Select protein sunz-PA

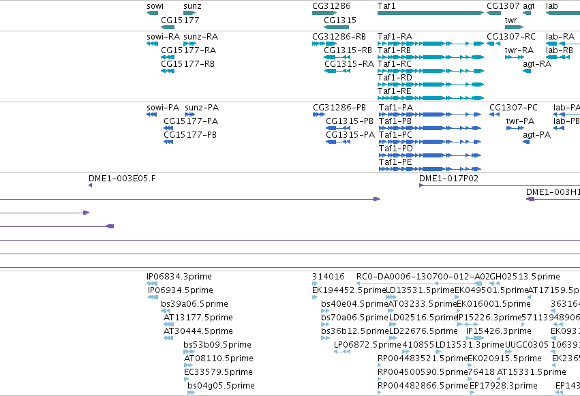(x=202, y=108)
